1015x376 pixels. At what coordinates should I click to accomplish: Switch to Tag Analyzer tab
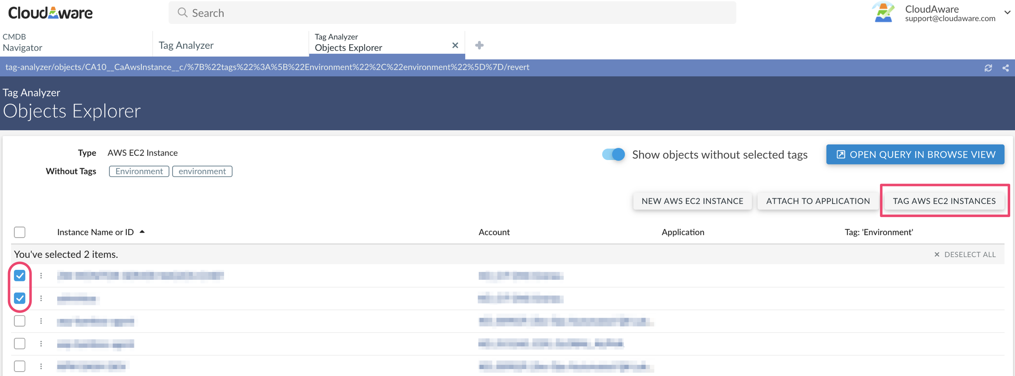pyautogui.click(x=231, y=45)
